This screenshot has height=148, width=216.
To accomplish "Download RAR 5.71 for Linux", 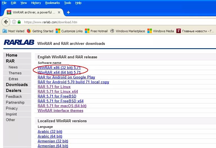I will (54, 87).
